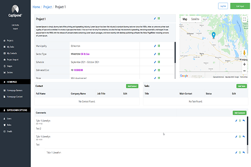Click the HOMEPAGE section header in sidebar
This screenshot has width=251, height=167.
[x=15, y=82]
